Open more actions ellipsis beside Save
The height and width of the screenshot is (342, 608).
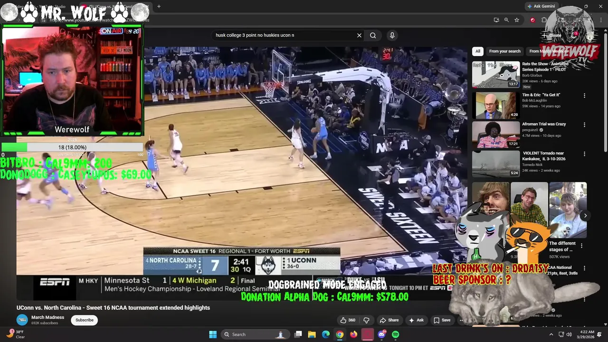click(x=461, y=320)
